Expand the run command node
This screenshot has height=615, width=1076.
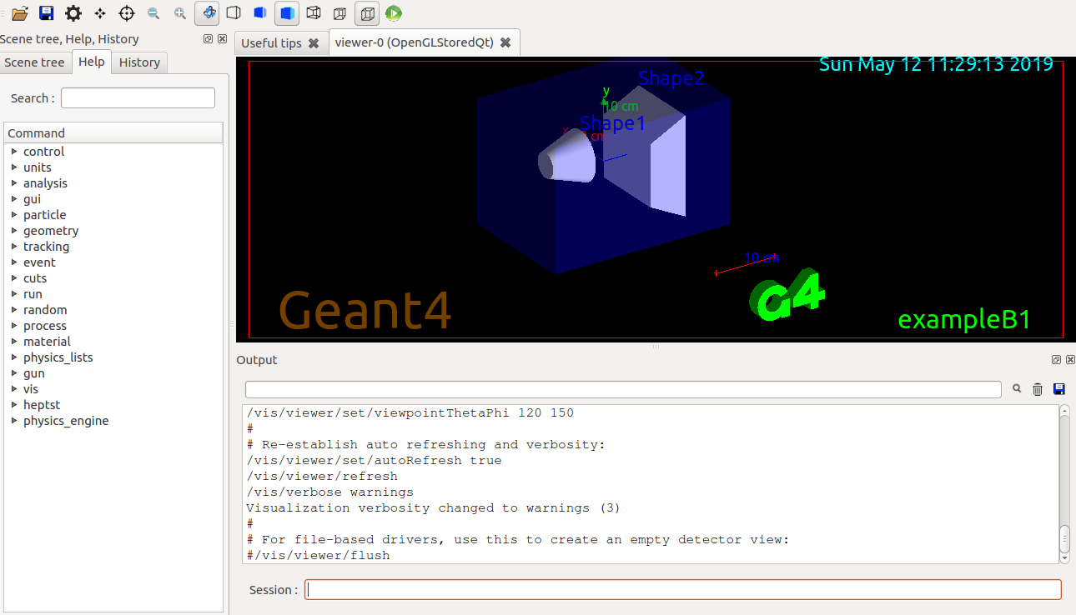point(32,293)
